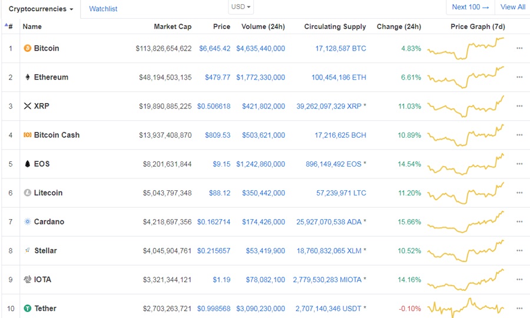This screenshot has height=318, width=530.
Task: Click Ethereum price $479.77
Action: [x=218, y=77]
